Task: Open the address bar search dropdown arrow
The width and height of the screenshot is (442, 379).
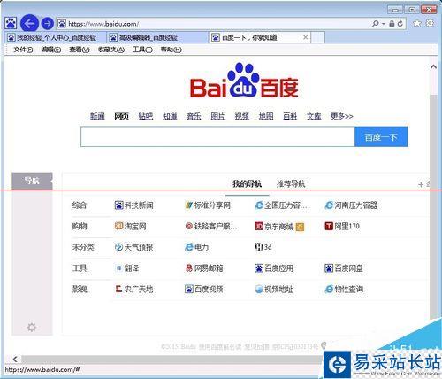Action: coord(384,24)
